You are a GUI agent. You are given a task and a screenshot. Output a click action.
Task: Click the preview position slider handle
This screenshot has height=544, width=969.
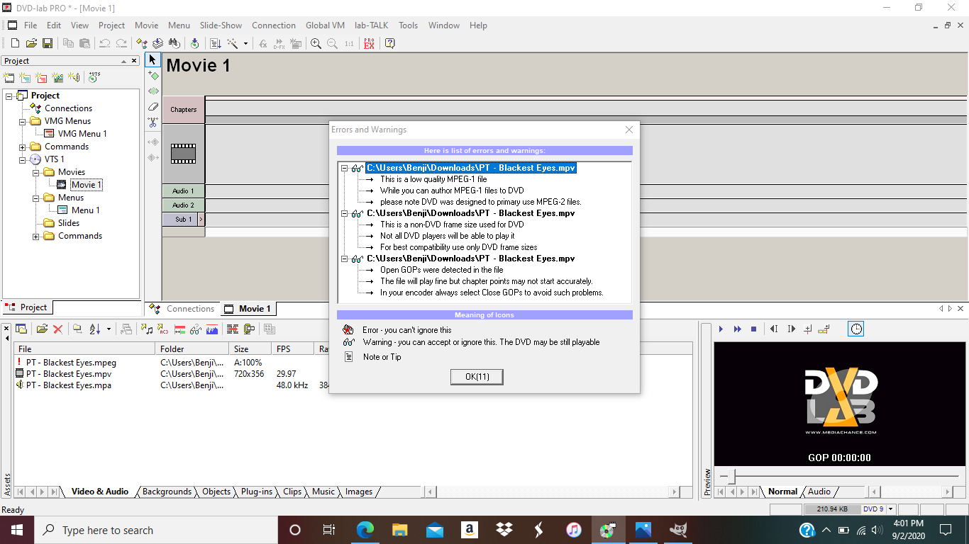[731, 476]
